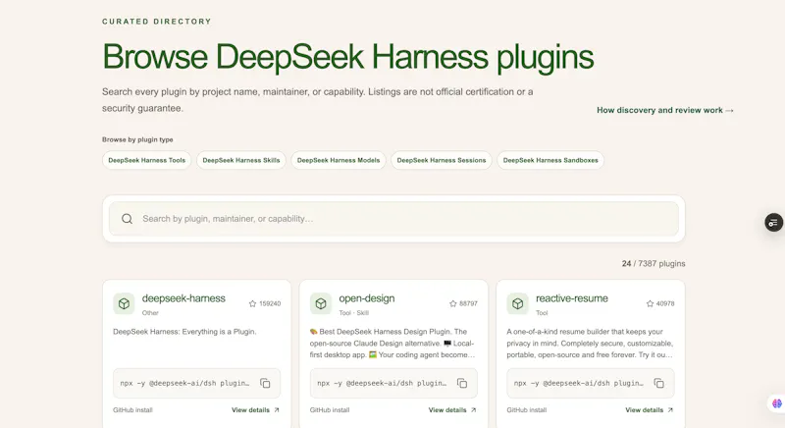Viewport: 785px width, 428px height.
Task: Click the brain assistant icon at the right edge
Action: (x=777, y=403)
